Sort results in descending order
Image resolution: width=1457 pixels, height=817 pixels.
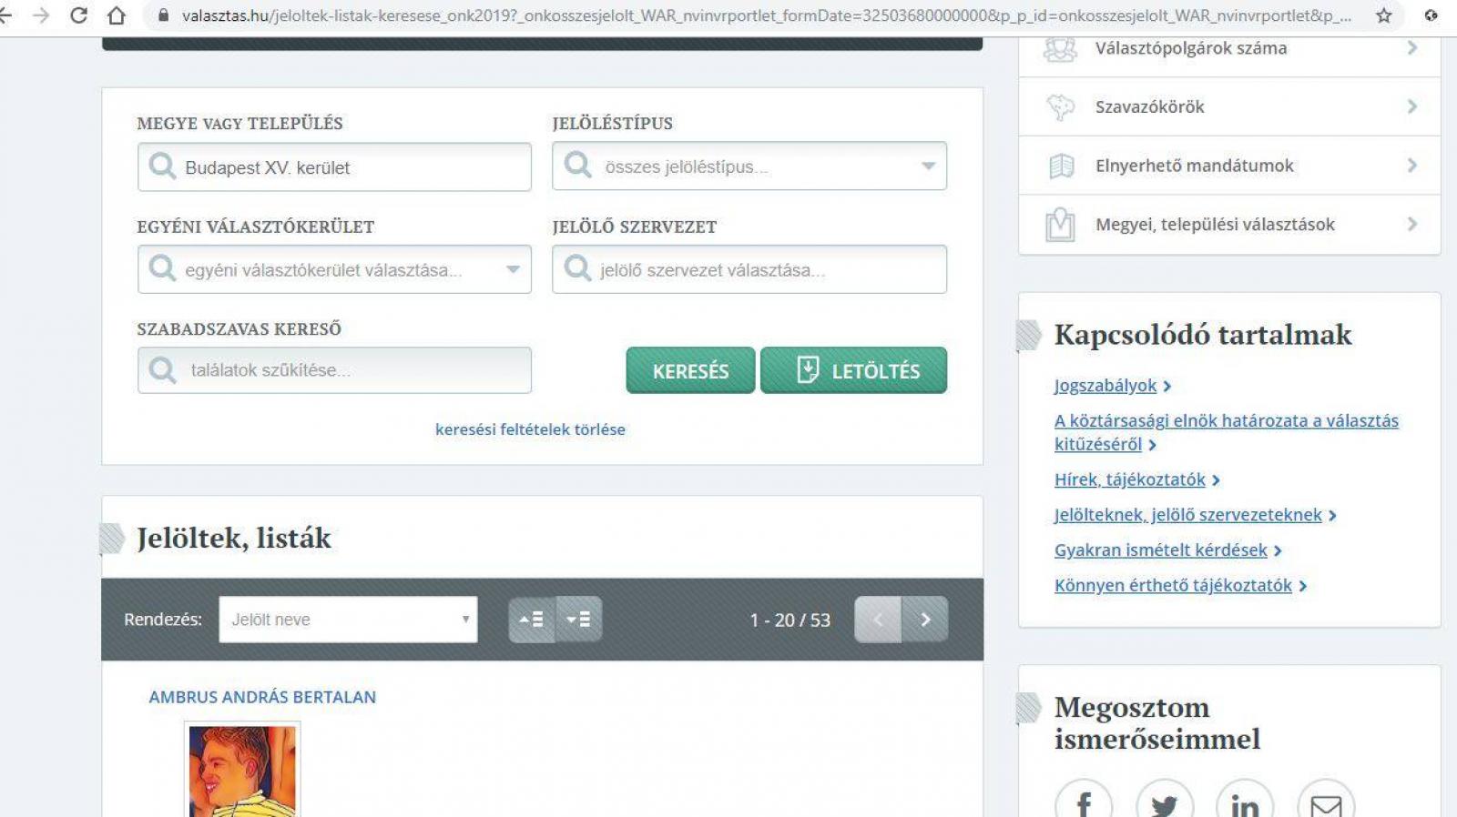pos(579,620)
